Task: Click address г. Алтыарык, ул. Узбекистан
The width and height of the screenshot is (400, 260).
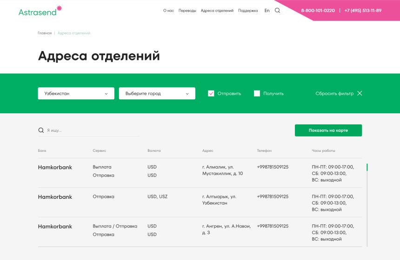Action: pos(220,200)
